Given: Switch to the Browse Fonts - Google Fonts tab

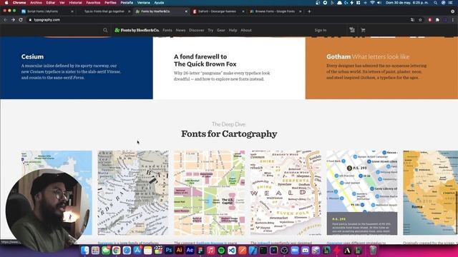Looking at the screenshot, I should click(x=275, y=11).
